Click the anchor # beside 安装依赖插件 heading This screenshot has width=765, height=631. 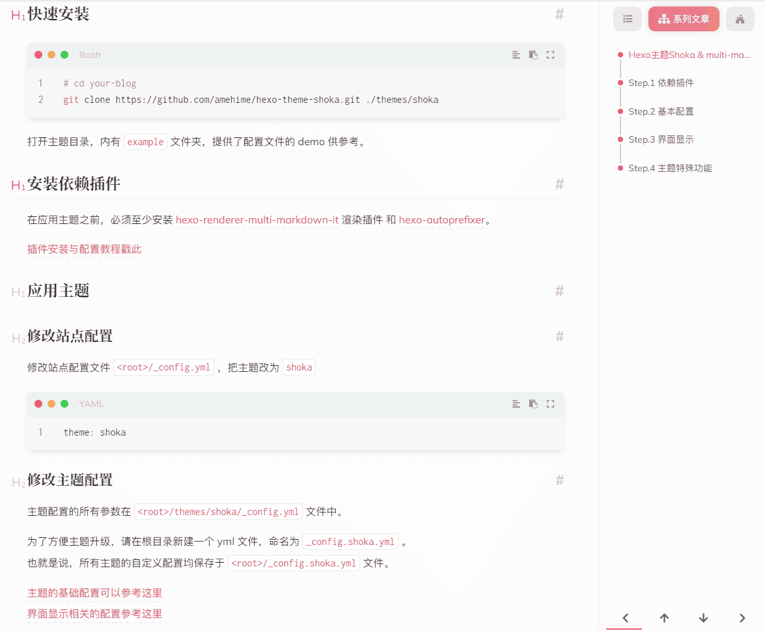[x=559, y=184]
